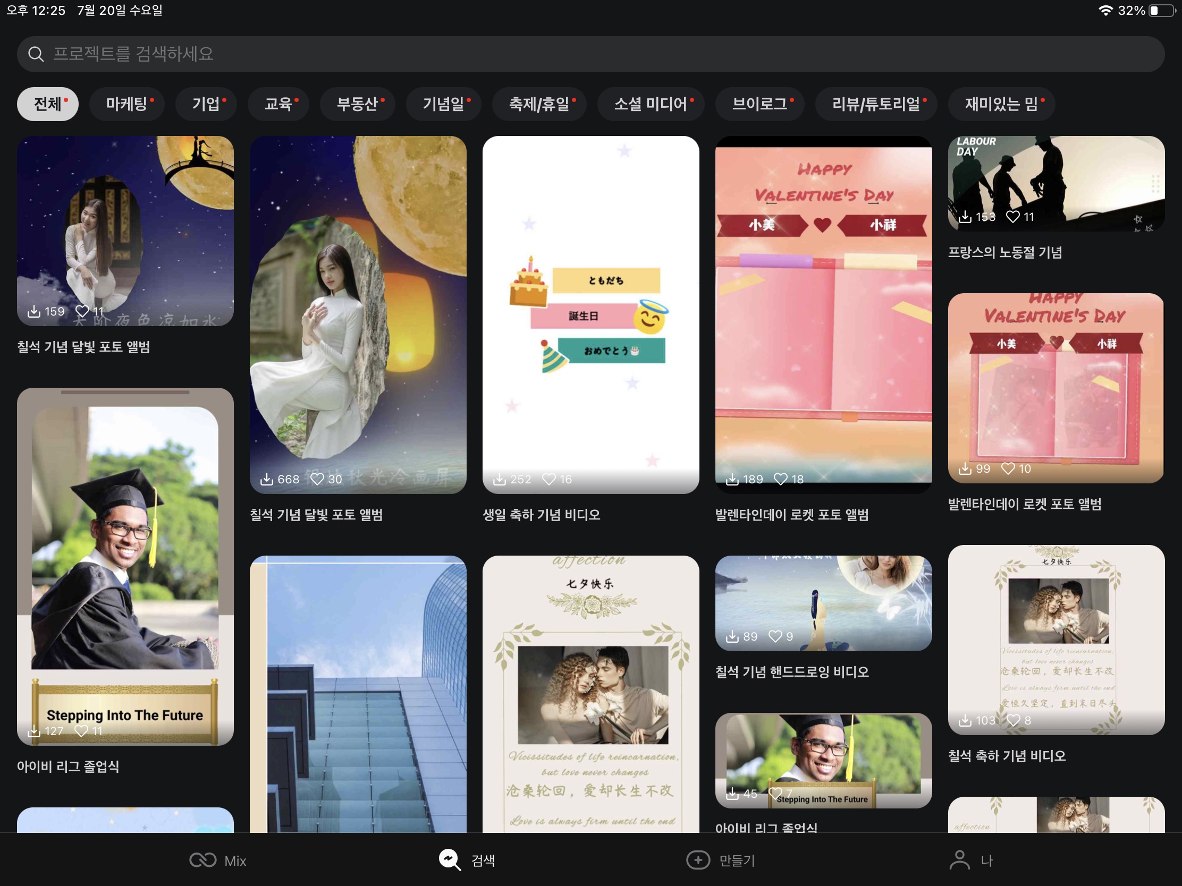The height and width of the screenshot is (886, 1182).
Task: Tap the search magnifier icon
Action: coord(36,54)
